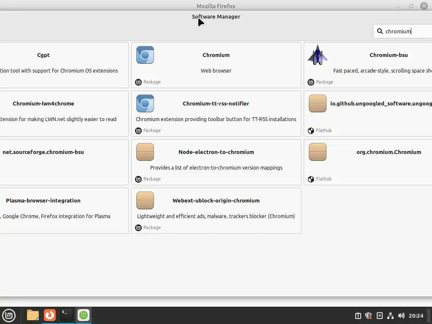Open the Files folder in taskbar
The width and height of the screenshot is (432, 324).
(33, 315)
